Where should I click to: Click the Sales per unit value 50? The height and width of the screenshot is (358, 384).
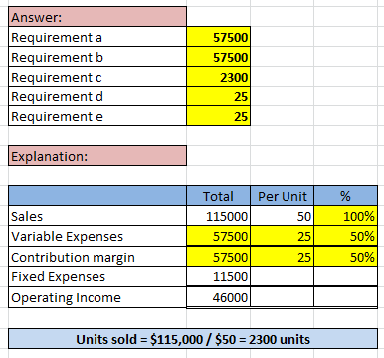click(x=283, y=216)
